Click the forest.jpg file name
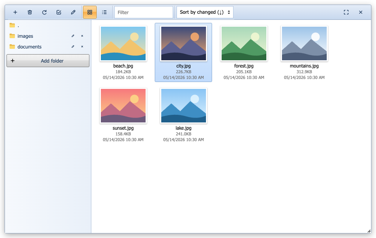The width and height of the screenshot is (376, 238). (244, 66)
